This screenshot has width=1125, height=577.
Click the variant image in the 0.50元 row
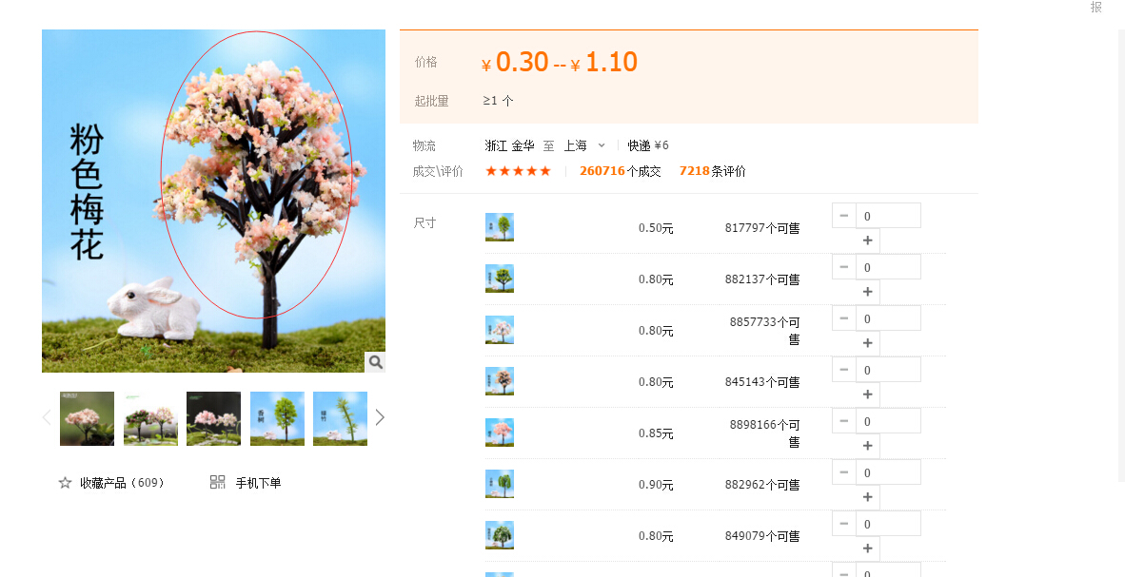pyautogui.click(x=500, y=227)
